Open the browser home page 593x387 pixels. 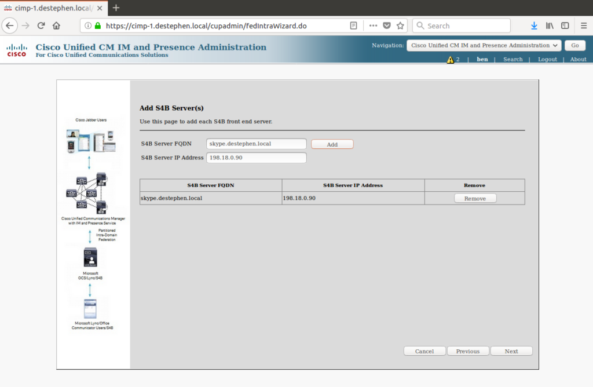56,25
